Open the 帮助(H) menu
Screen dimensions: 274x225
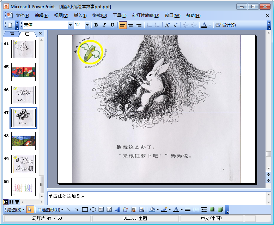point(193,16)
